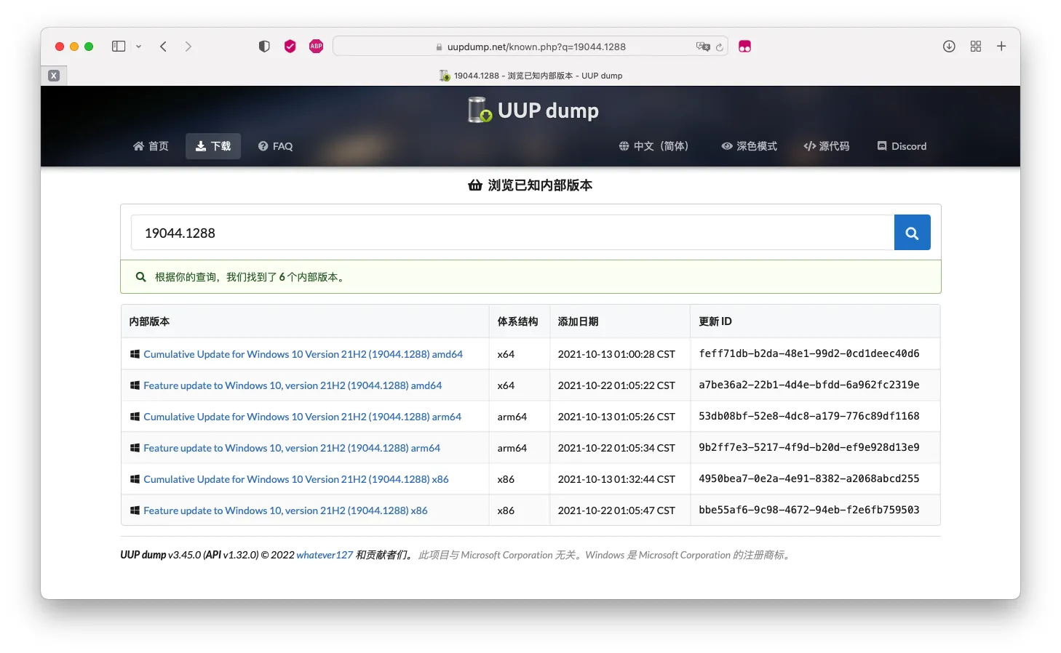
Task: Click the pink extension icon beside address bar
Action: point(744,47)
